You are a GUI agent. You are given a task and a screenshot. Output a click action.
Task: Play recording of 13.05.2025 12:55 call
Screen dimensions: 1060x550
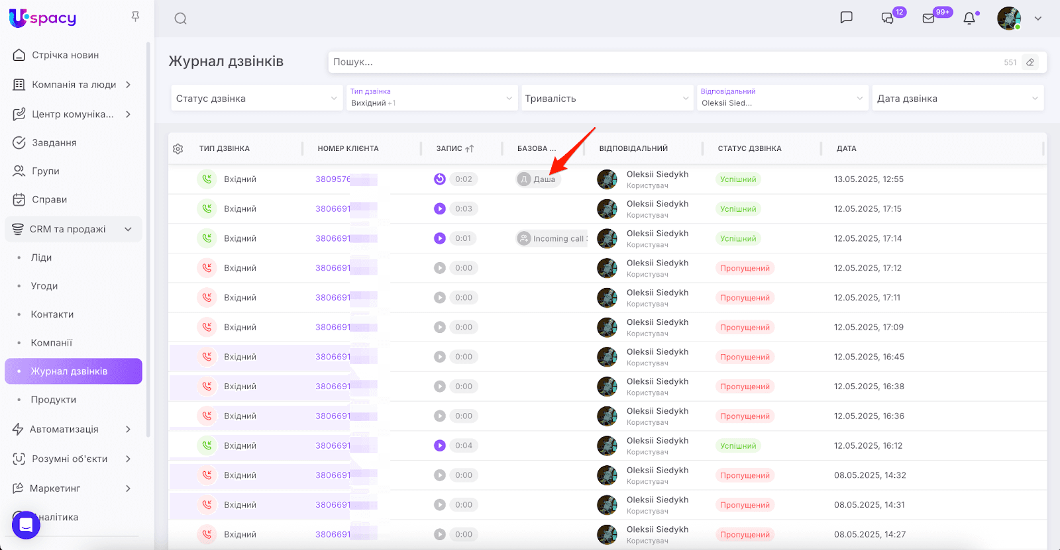[440, 179]
